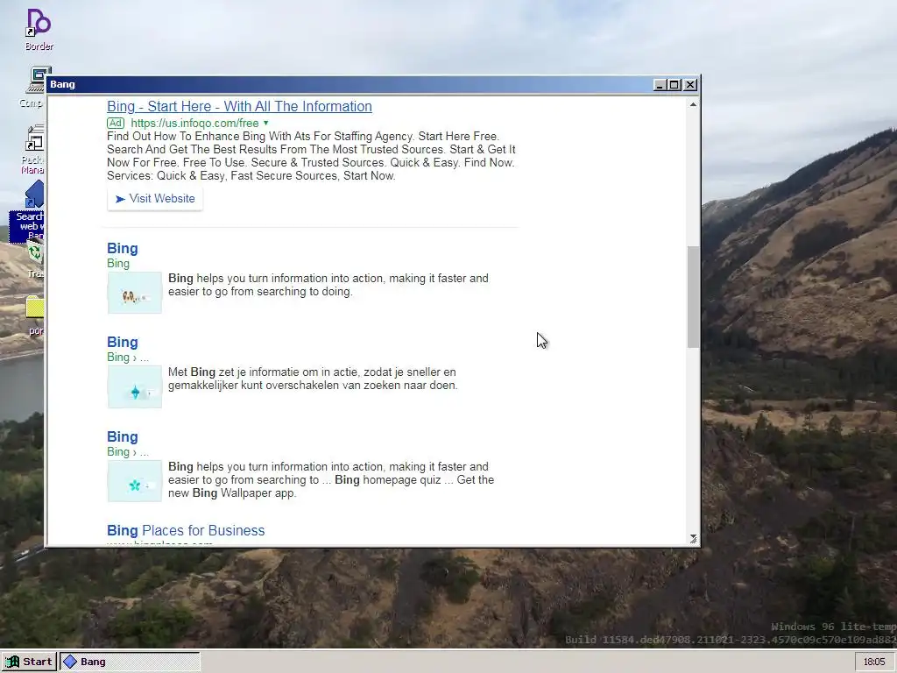
Task: Close the Bang window
Action: coord(690,85)
